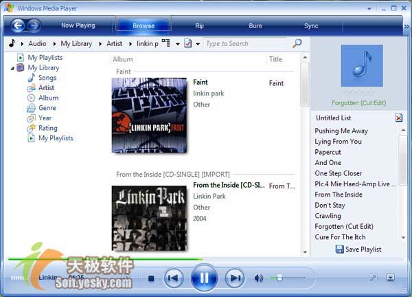Click the search magnifier icon
The image size is (412, 297).
(x=297, y=43)
